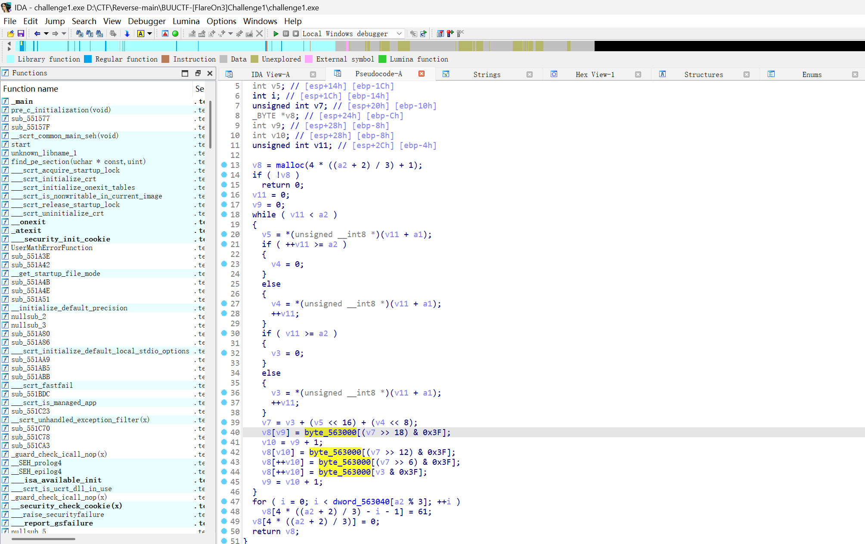The height and width of the screenshot is (544, 865).
Task: Toggle the breakpoint marker on line 13
Action: [x=224, y=165]
